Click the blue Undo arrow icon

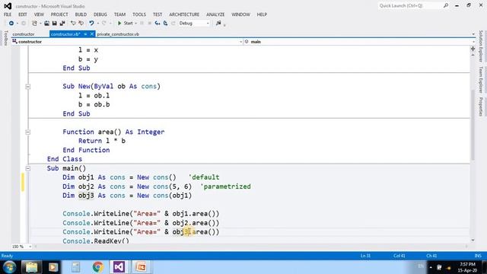pos(91,24)
